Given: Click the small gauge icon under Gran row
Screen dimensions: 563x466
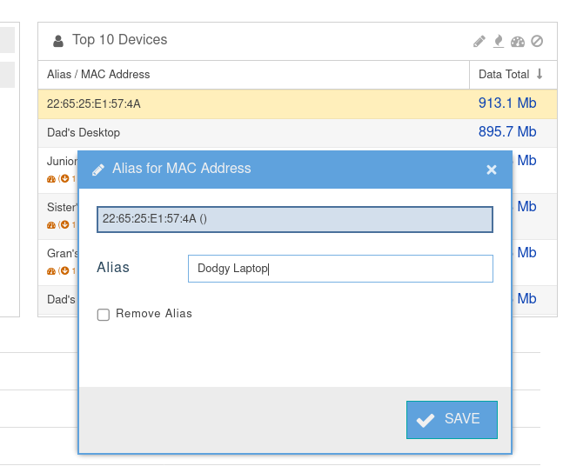Looking at the screenshot, I should pyautogui.click(x=51, y=270).
